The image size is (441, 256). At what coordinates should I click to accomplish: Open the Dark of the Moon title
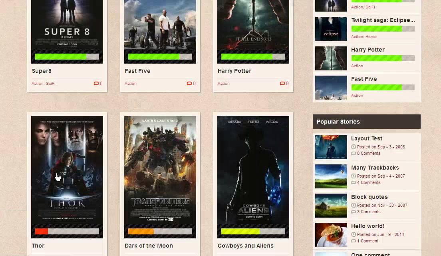[x=149, y=246]
